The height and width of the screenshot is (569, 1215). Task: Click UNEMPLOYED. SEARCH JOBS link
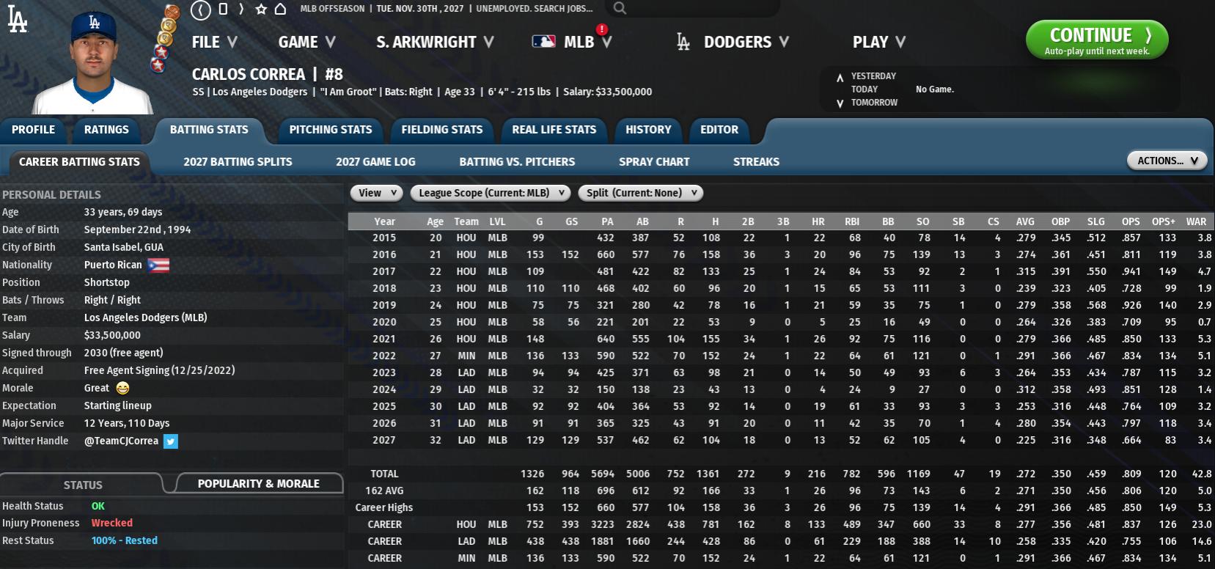click(x=534, y=9)
